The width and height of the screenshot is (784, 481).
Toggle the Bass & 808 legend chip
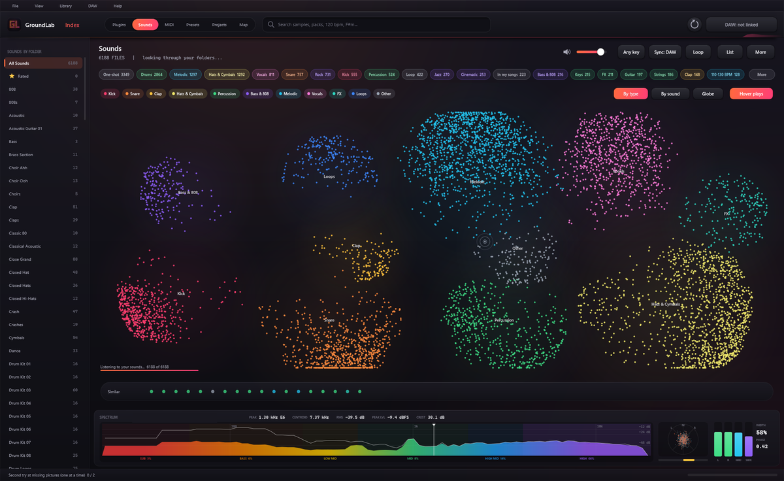coord(258,93)
